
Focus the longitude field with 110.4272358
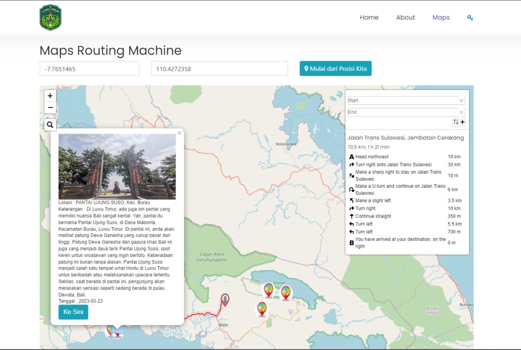tap(219, 68)
